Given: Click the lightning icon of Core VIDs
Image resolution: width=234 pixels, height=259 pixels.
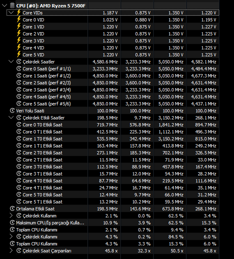Looking at the screenshot, I should [x=19, y=12].
